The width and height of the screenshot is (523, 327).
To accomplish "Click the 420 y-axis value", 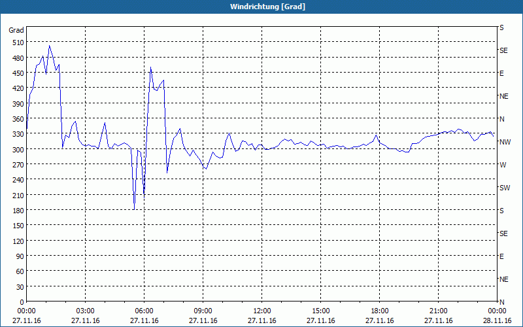I will coord(18,88).
